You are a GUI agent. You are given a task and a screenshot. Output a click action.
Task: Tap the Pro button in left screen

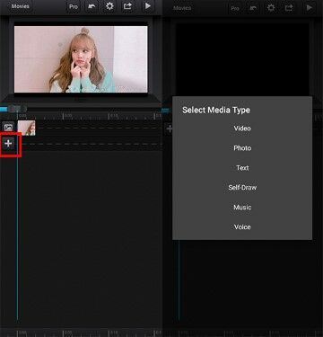tap(74, 6)
